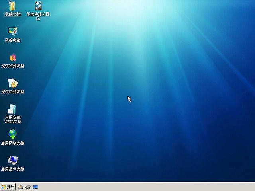Image resolution: width=255 pixels, height=191 pixels.
Task: Click the 启用网络支持 text label
Action: (12, 143)
